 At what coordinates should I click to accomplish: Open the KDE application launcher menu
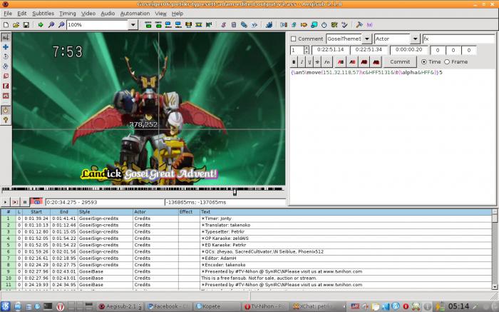[x=6, y=306]
